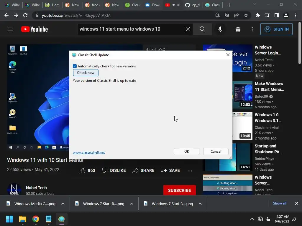Click DISLIKE on the video
Screen dimensions: 302x226
[x=114, y=170]
